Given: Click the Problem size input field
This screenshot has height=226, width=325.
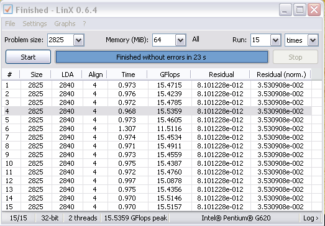Looking at the screenshot, I should point(60,40).
